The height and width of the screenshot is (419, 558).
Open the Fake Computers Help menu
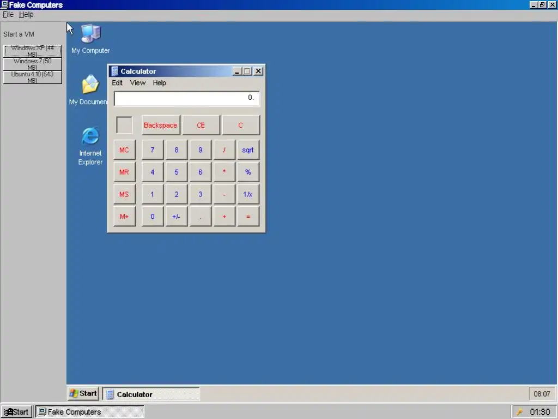tap(26, 14)
